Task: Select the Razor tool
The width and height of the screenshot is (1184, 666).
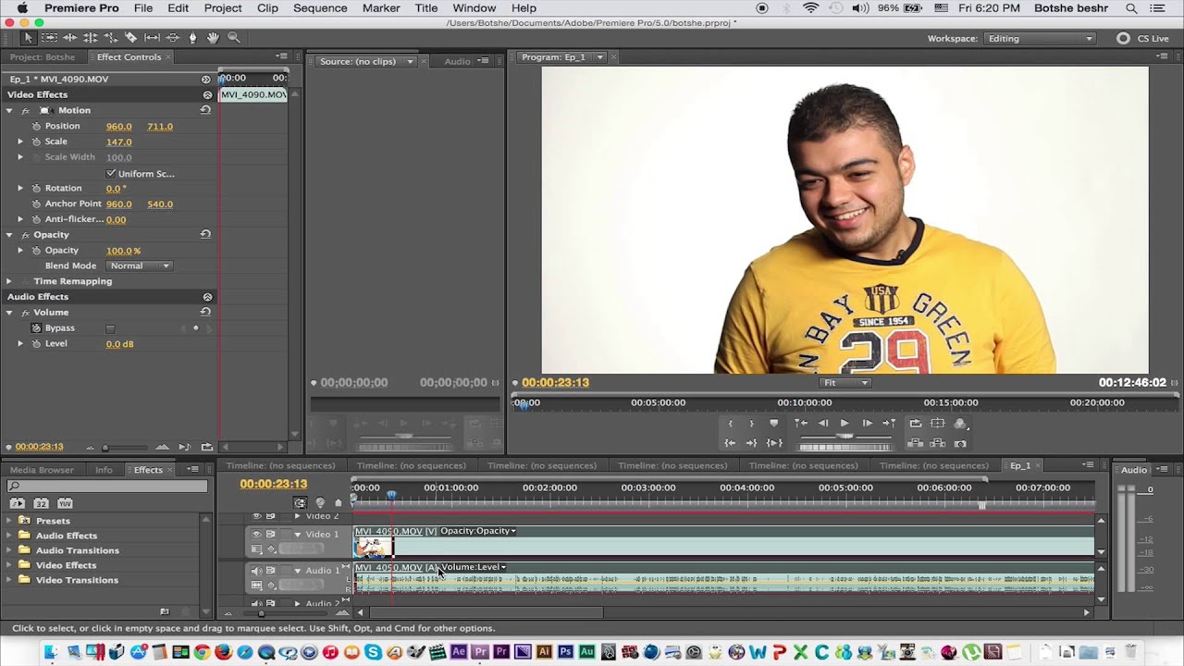Action: pos(130,38)
